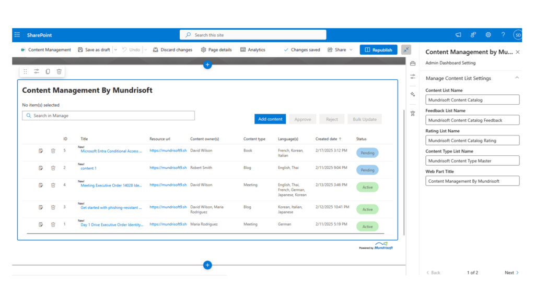The height and width of the screenshot is (300, 535).
Task: Expand the Save as draft dropdown arrow
Action: pyautogui.click(x=115, y=49)
